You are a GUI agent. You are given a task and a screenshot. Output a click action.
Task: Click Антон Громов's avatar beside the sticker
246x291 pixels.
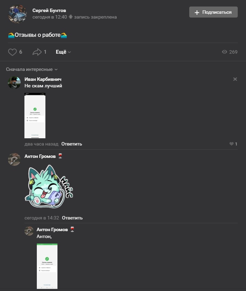pyautogui.click(x=14, y=159)
